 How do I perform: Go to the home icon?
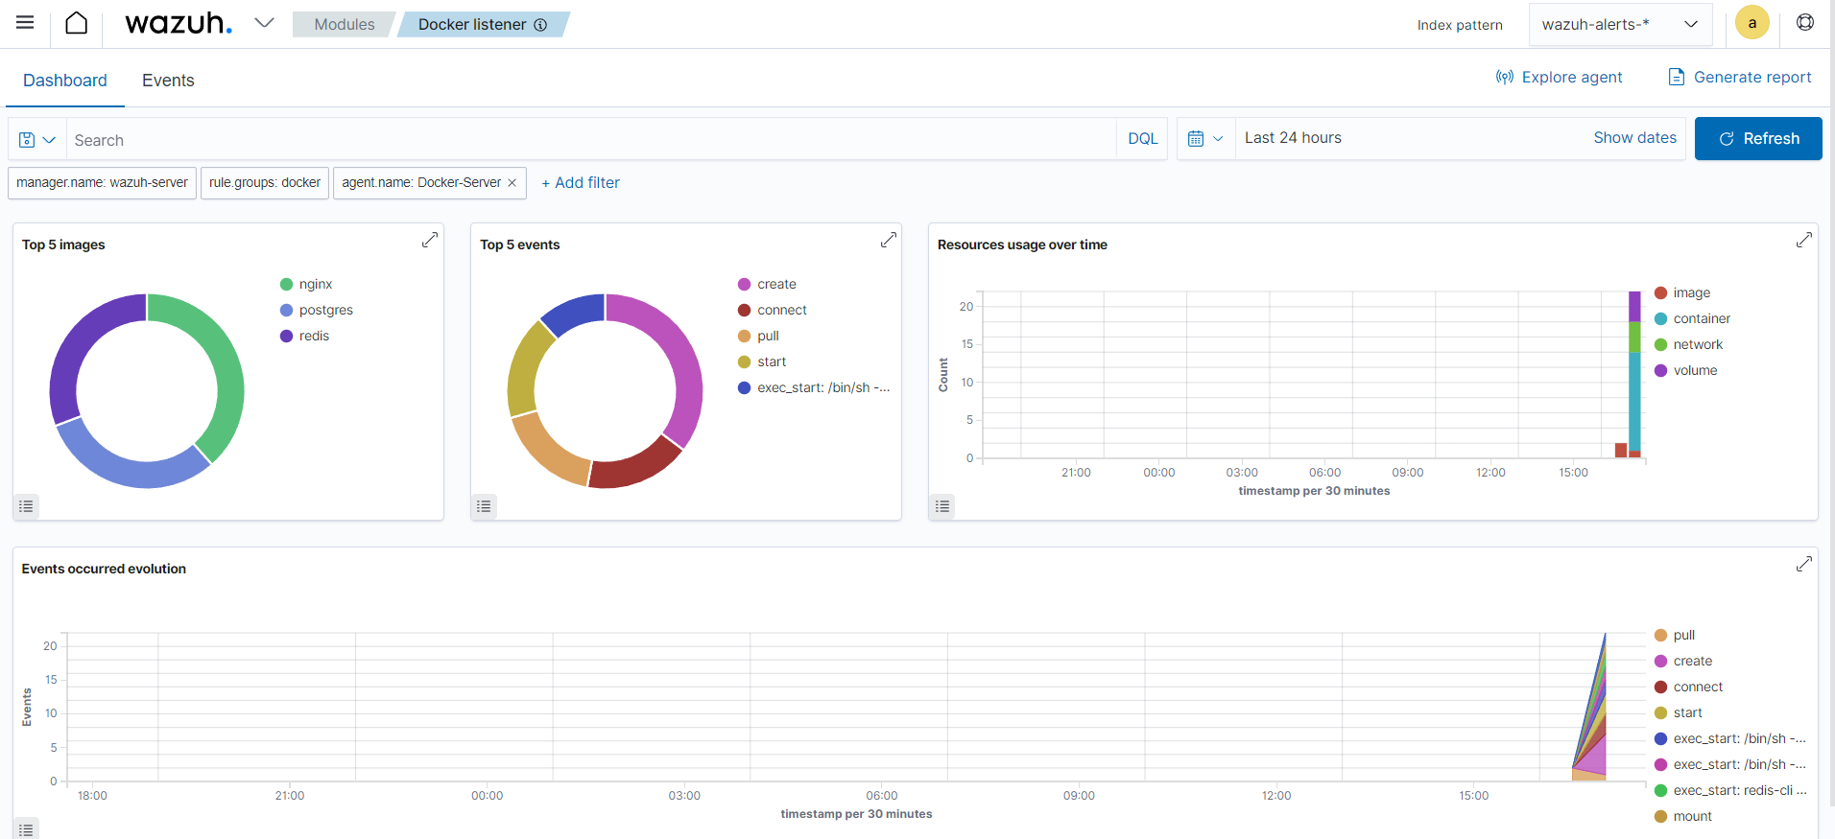tap(77, 23)
